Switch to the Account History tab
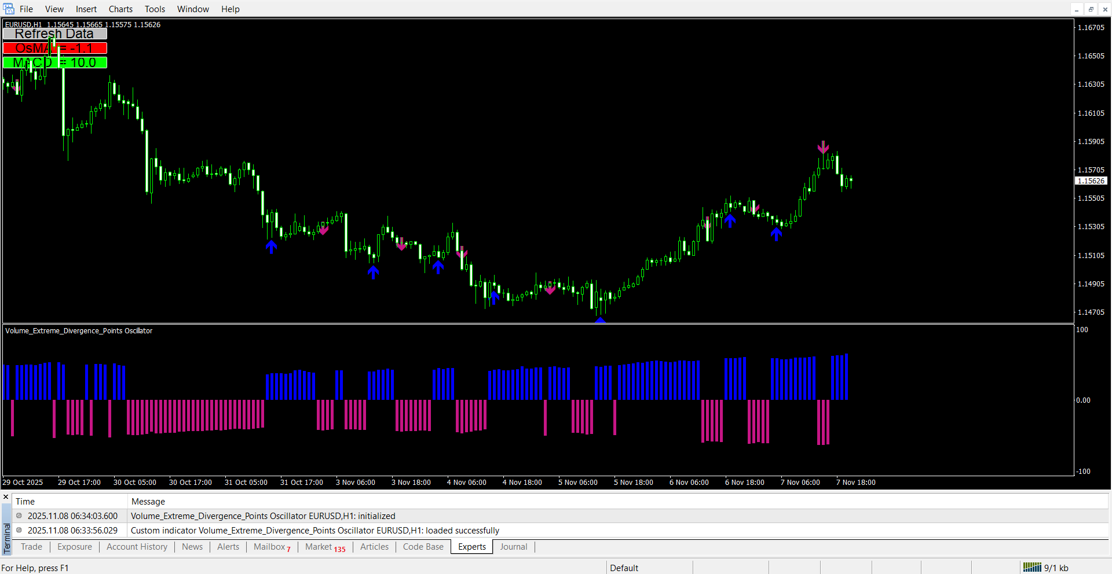The width and height of the screenshot is (1112, 574). pos(137,547)
